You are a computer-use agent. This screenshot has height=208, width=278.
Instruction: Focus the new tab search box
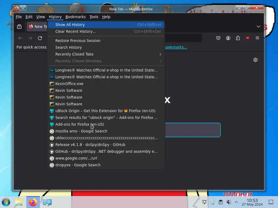(x=192, y=130)
